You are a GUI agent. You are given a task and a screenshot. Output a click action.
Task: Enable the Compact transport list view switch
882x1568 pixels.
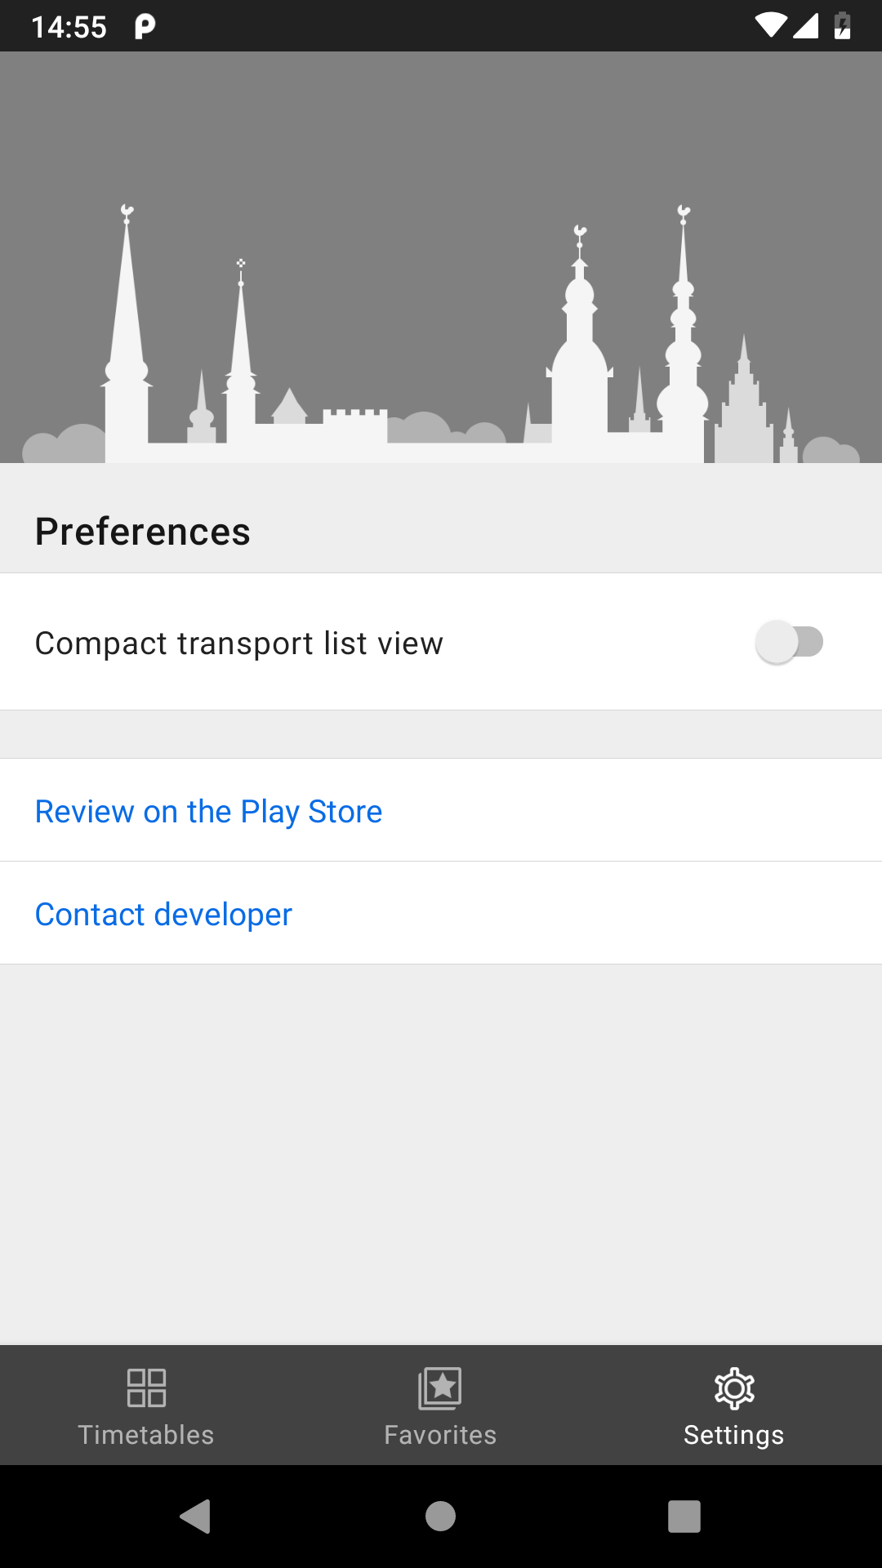click(789, 642)
